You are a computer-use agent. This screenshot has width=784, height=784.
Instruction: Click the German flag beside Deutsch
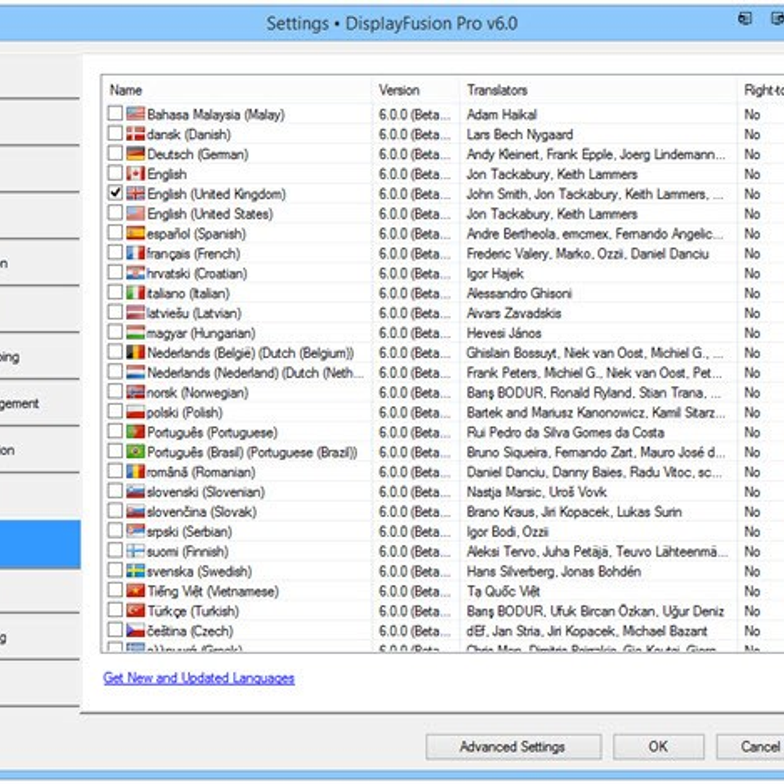point(135,153)
